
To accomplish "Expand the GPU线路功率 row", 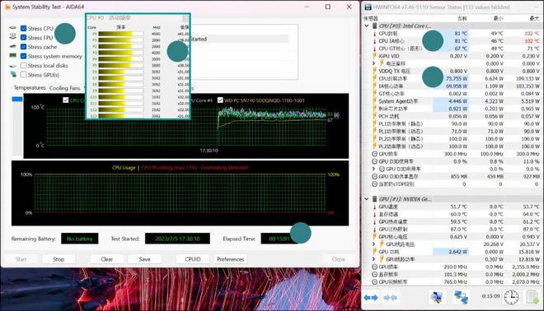I will click(373, 259).
